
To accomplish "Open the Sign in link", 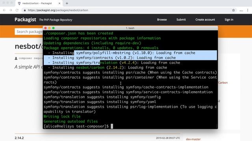I will (x=229, y=20).
